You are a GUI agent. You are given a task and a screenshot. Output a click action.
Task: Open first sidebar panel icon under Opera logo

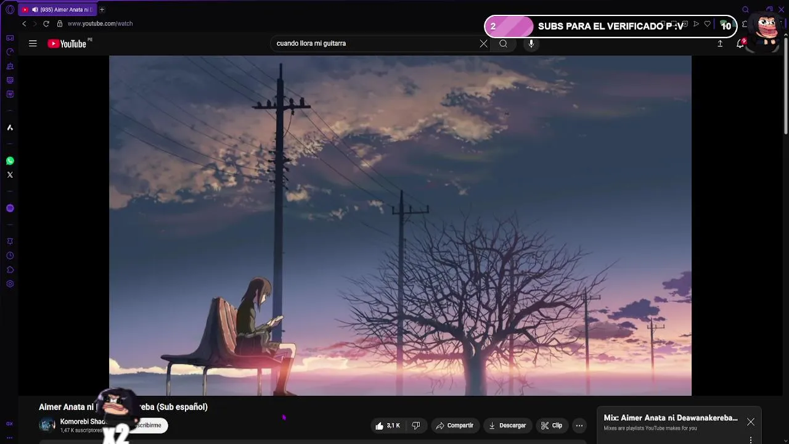tap(10, 38)
